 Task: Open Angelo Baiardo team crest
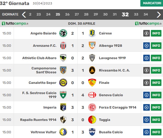click(63, 33)
